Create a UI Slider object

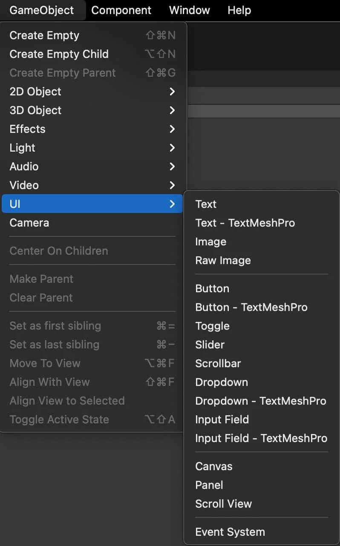point(262,345)
